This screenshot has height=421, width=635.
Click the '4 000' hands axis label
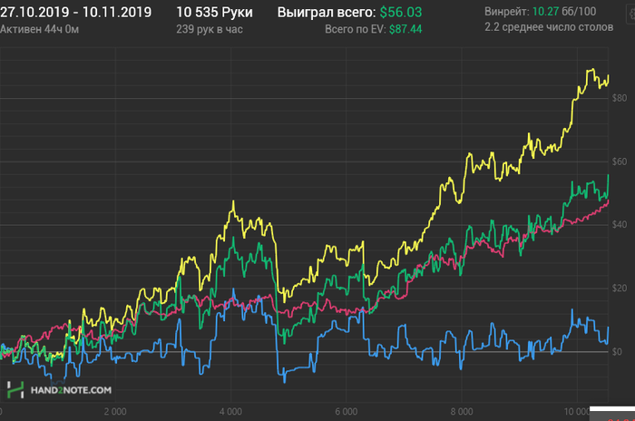pos(230,412)
